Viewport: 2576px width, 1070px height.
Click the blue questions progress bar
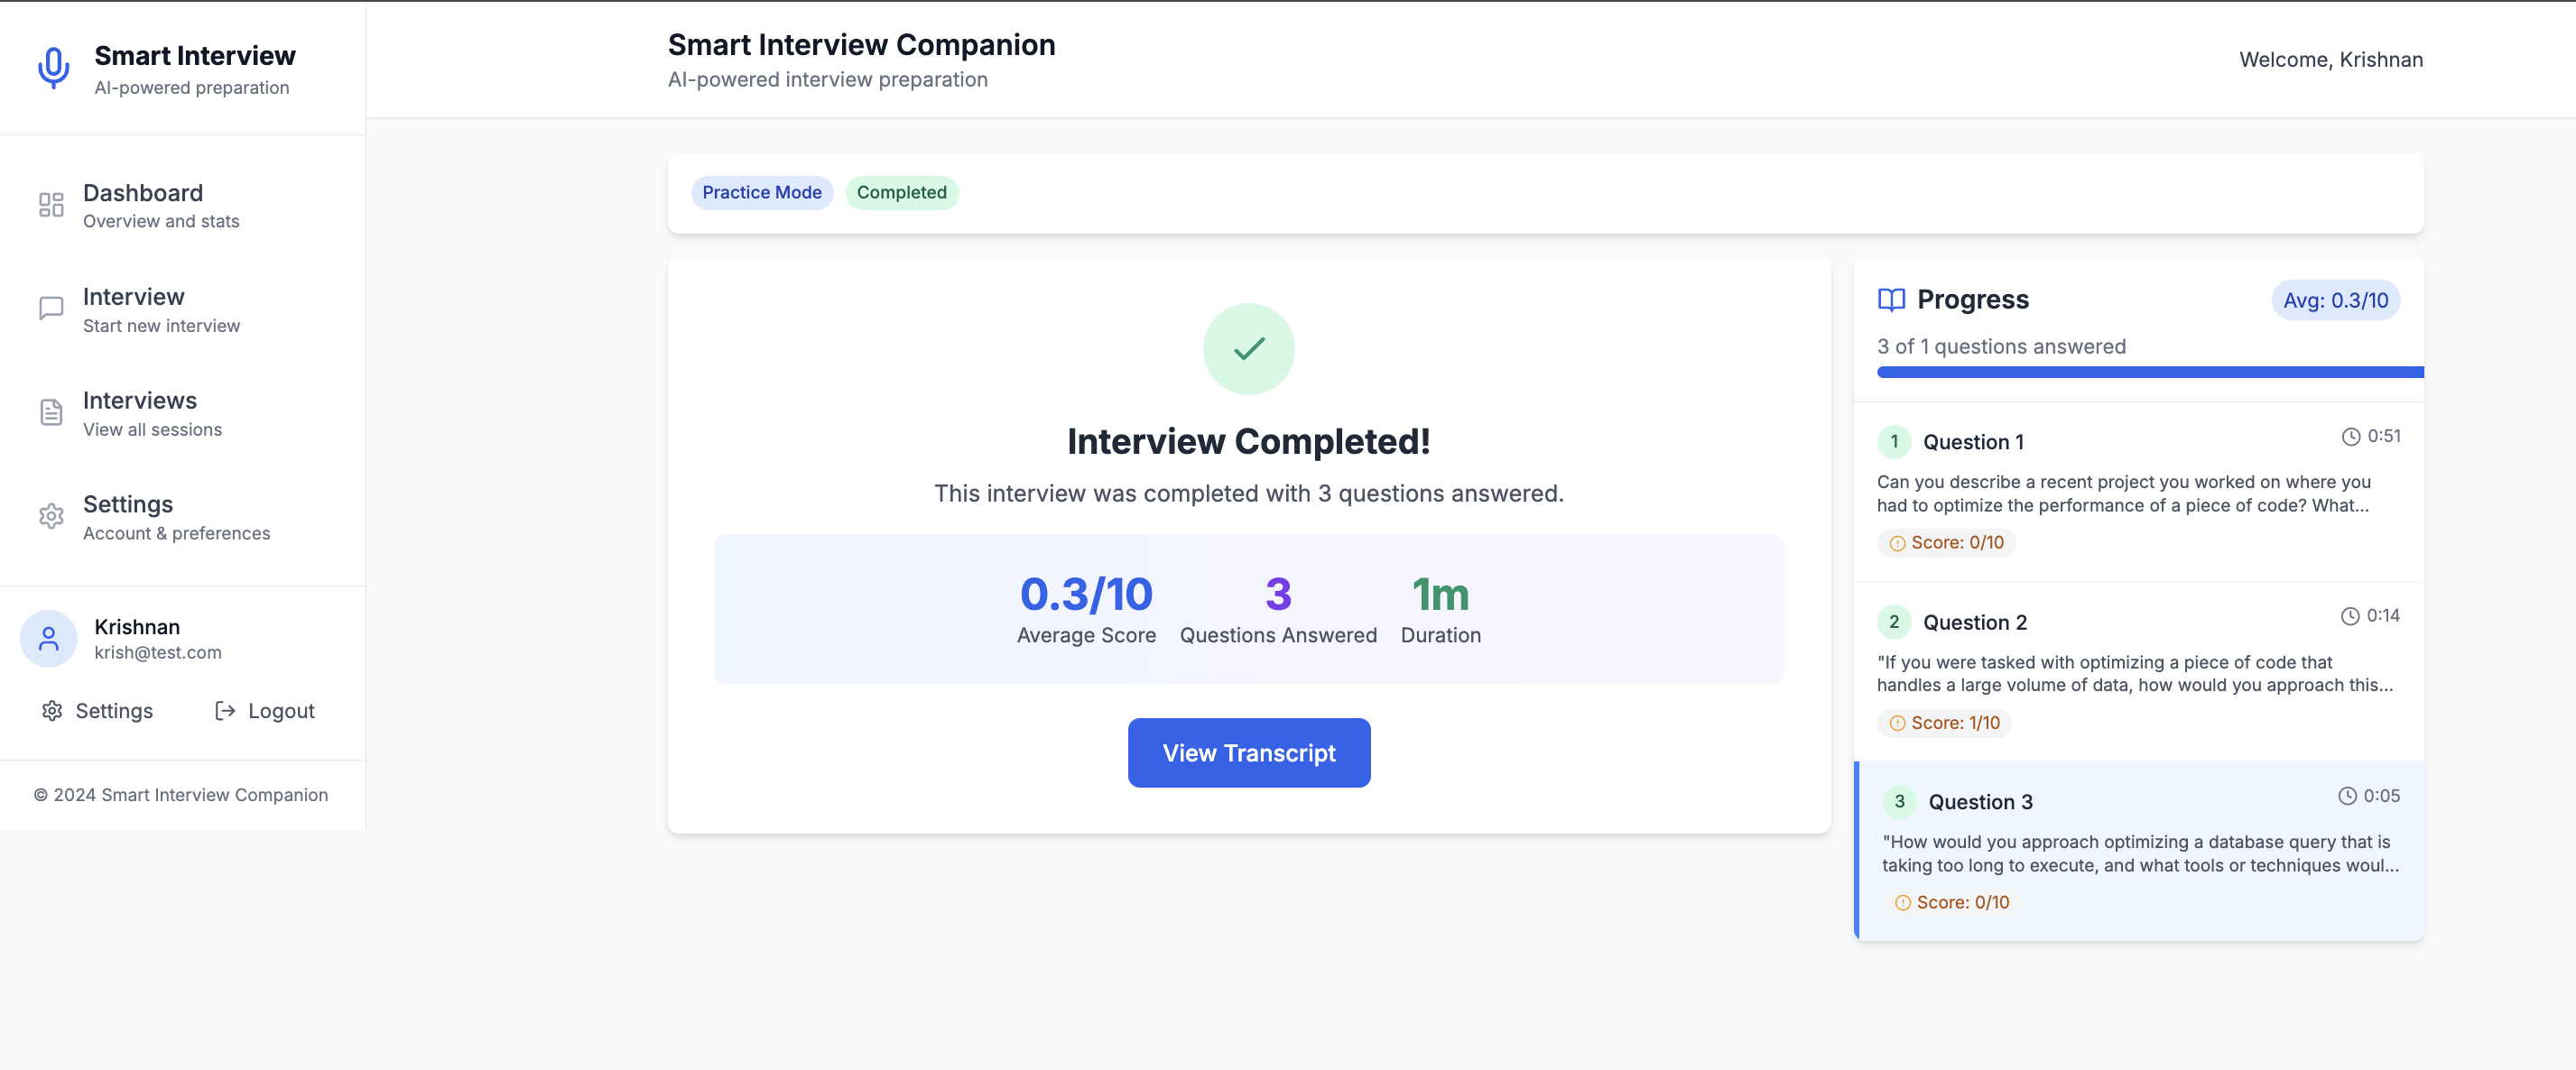(2149, 372)
